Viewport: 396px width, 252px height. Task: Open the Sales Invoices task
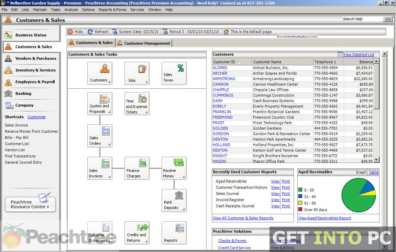click(100, 168)
